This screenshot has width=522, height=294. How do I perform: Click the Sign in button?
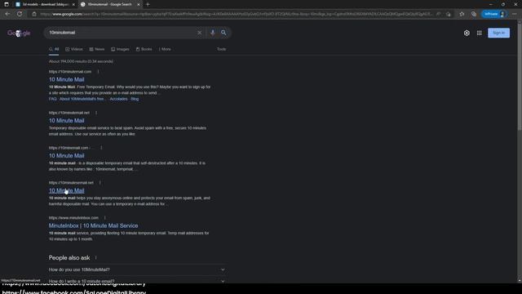click(498, 33)
